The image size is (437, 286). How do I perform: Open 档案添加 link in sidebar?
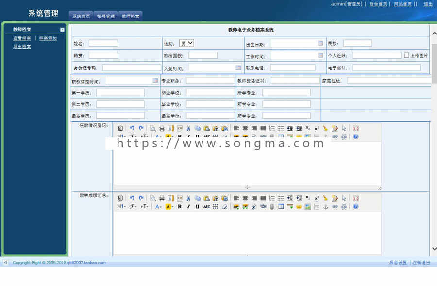(48, 38)
